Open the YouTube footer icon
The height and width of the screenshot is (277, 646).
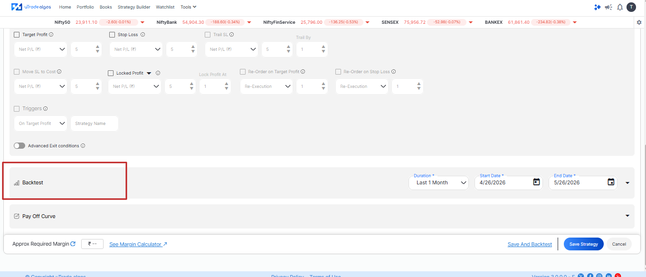coord(618,276)
